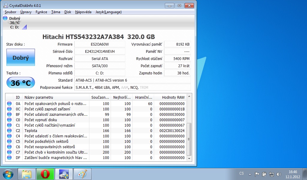Click the ID column header
Screen dimensions: 307x180
[18, 97]
